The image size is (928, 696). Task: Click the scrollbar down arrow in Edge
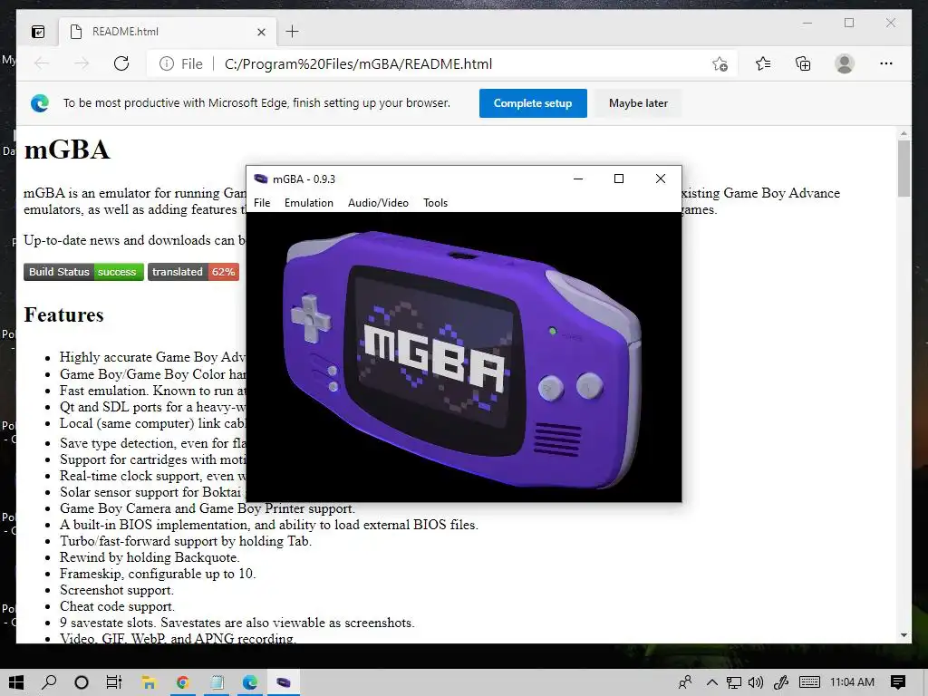[904, 635]
